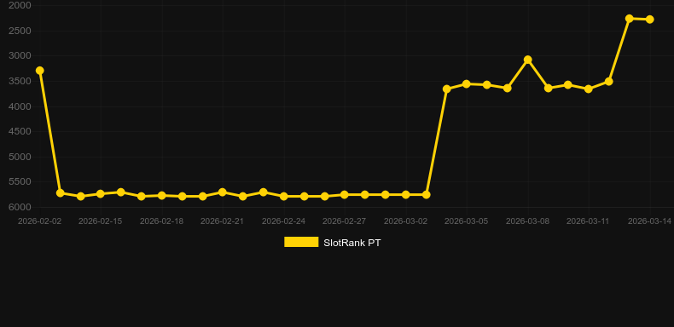Select the first low point after 2026-02-02 drop

[61, 193]
